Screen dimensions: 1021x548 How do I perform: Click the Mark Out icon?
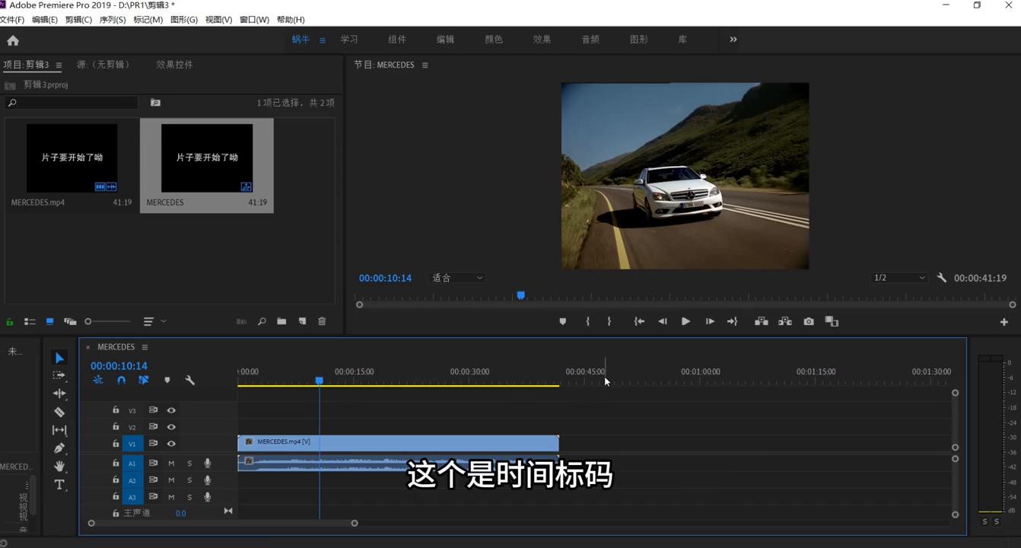tap(609, 320)
